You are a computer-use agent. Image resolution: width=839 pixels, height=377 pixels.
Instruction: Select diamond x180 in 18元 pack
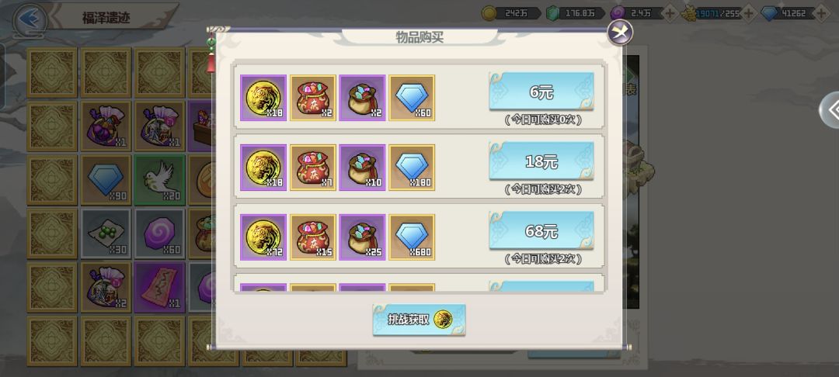[x=412, y=167]
